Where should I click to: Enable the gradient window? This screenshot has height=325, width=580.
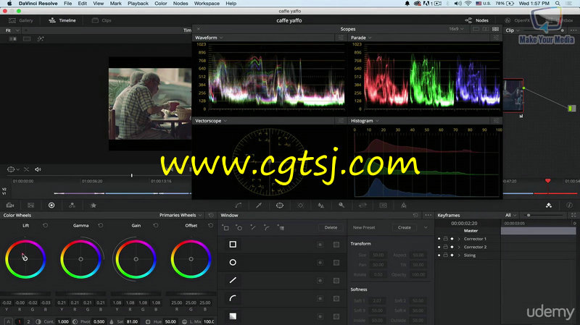233,316
